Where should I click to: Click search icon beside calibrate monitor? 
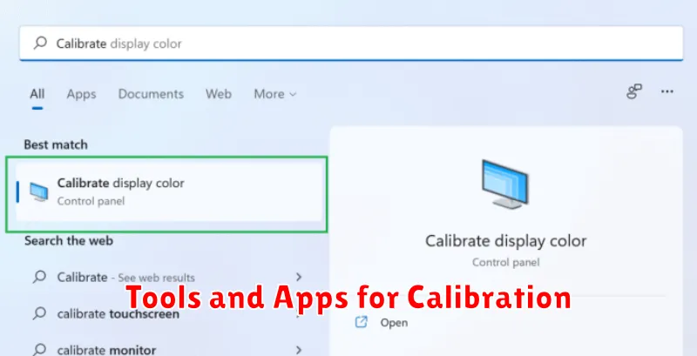(39, 349)
